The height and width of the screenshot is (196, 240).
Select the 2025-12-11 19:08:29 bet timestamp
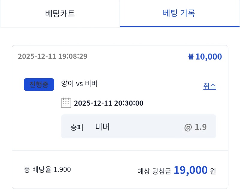point(52,56)
